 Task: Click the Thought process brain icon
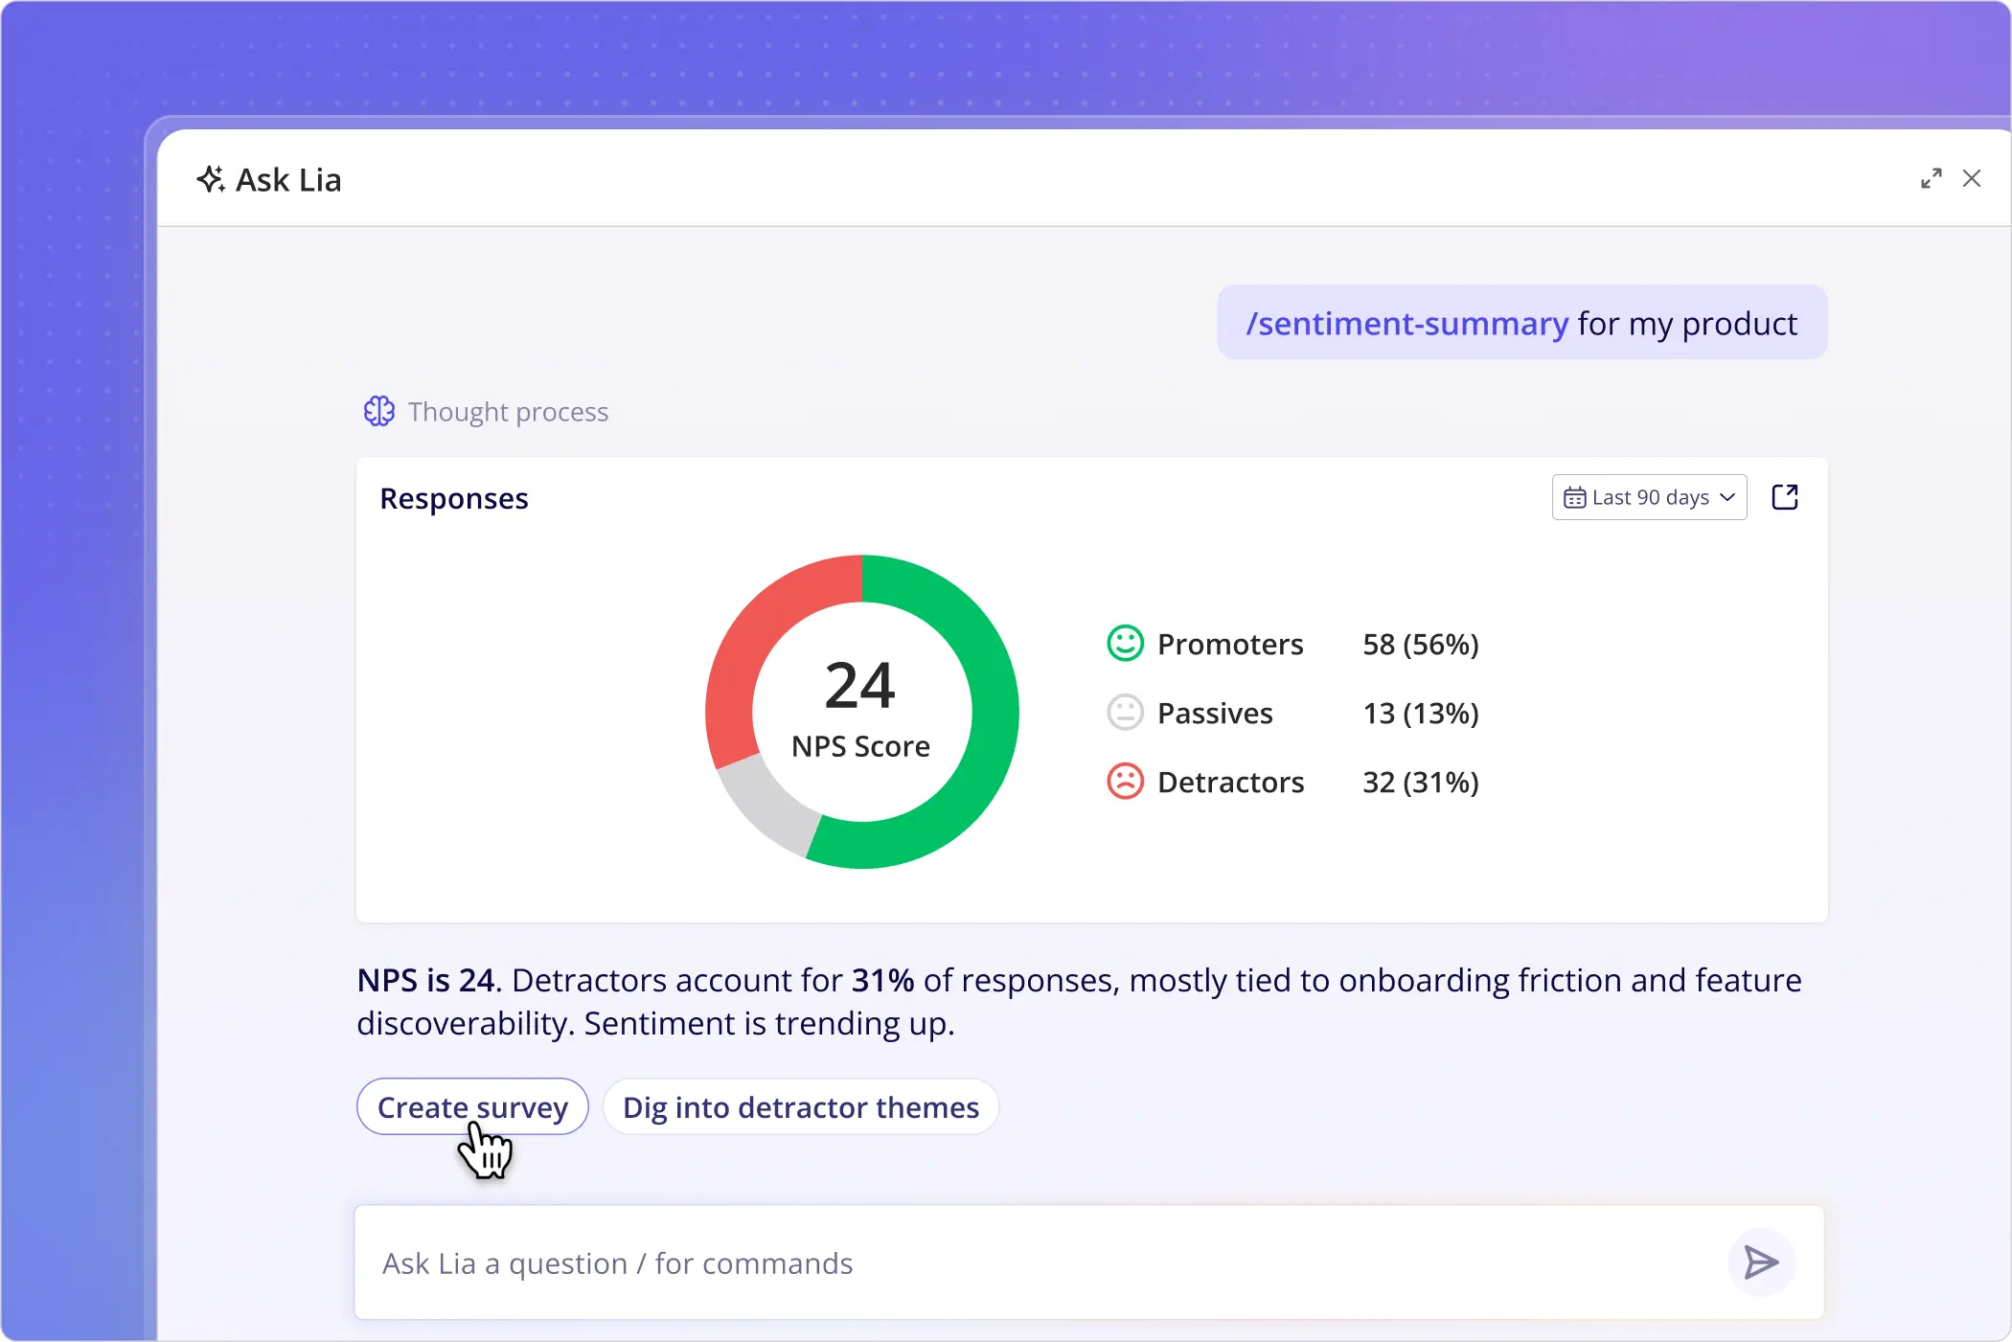pyautogui.click(x=378, y=411)
